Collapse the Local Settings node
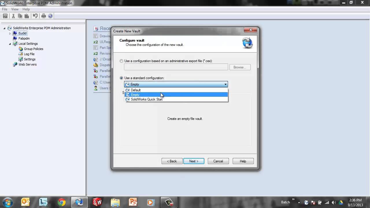This screenshot has height=208, width=370. pyautogui.click(x=10, y=44)
